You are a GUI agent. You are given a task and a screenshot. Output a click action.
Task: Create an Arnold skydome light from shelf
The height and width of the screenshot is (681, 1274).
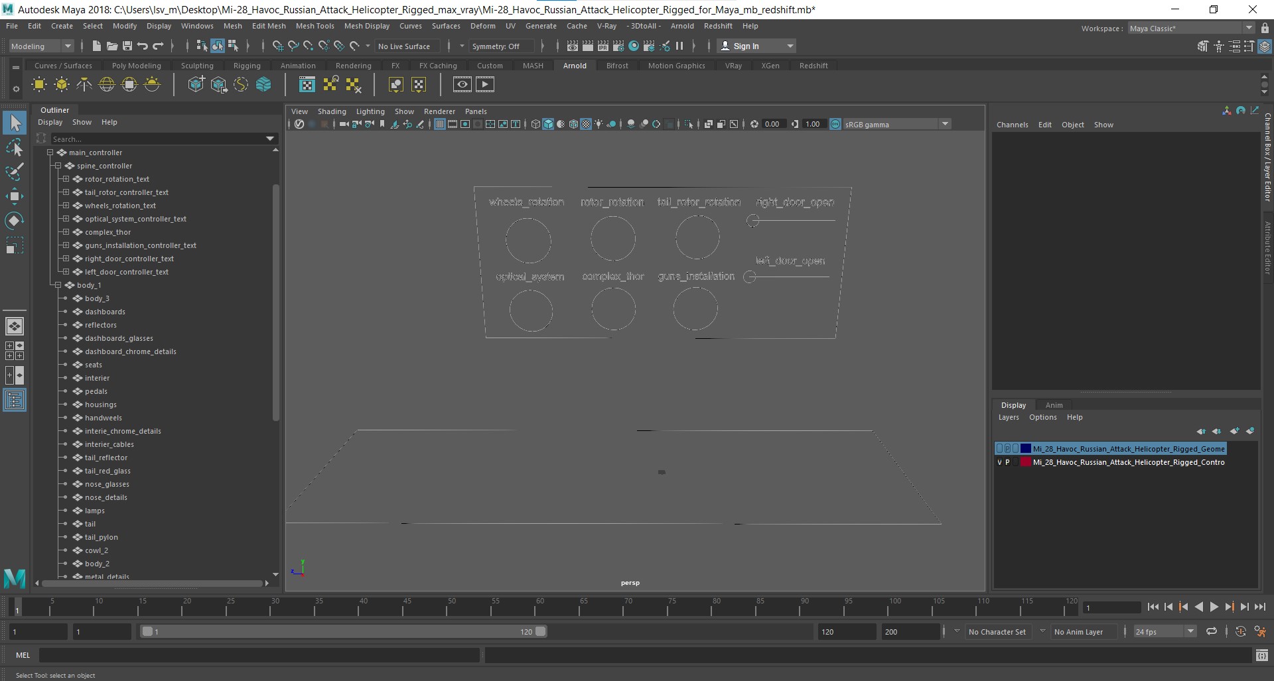coord(107,84)
